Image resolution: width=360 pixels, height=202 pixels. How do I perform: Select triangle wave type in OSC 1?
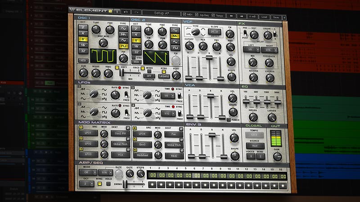pos(123,40)
